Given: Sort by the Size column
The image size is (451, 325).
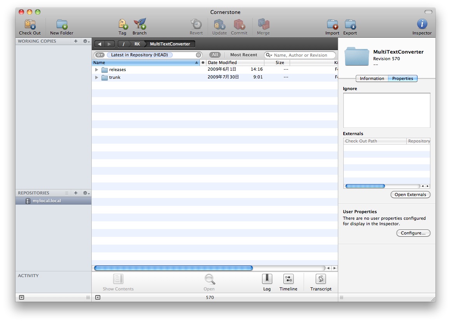Looking at the screenshot, I should click(x=277, y=63).
